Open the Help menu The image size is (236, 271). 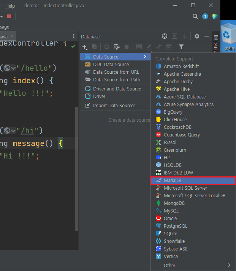click(x=10, y=6)
